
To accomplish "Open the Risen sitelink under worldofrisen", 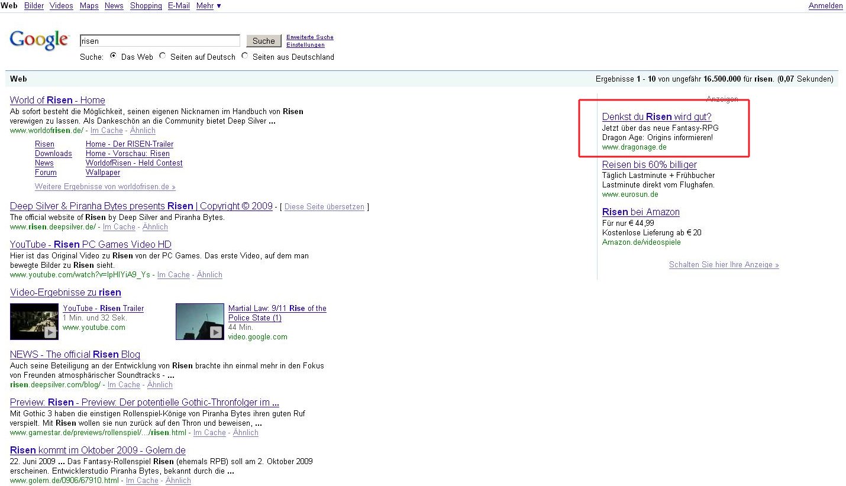I will click(x=44, y=144).
